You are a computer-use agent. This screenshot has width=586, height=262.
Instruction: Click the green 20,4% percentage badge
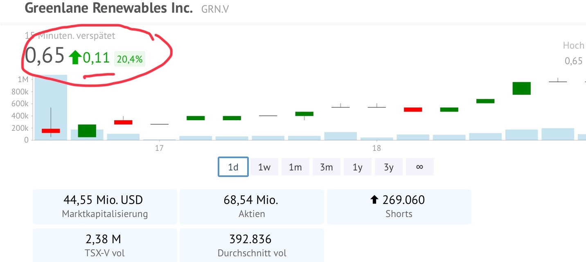click(130, 59)
